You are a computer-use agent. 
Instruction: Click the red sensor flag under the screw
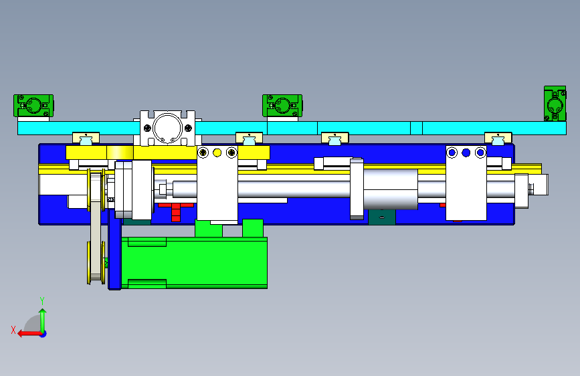point(176,212)
